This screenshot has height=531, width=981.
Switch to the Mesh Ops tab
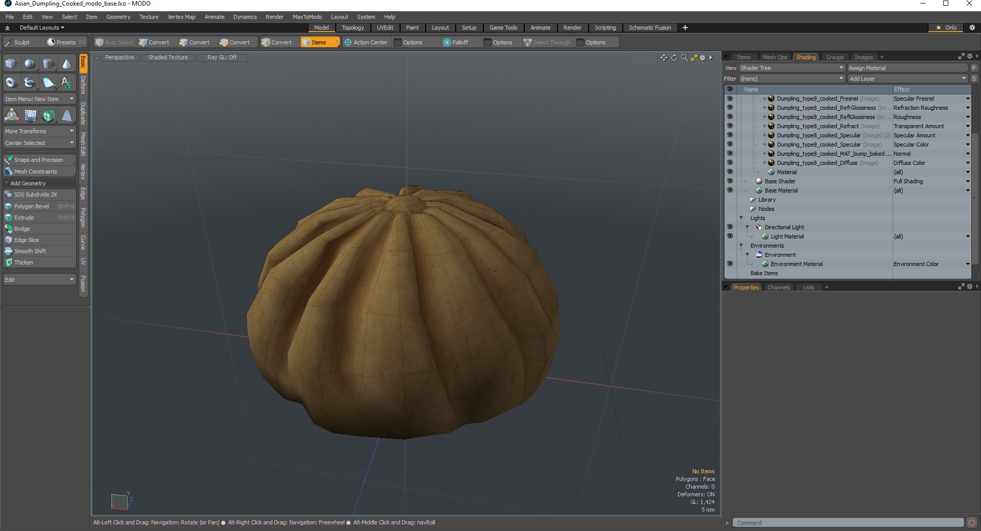[x=775, y=57]
